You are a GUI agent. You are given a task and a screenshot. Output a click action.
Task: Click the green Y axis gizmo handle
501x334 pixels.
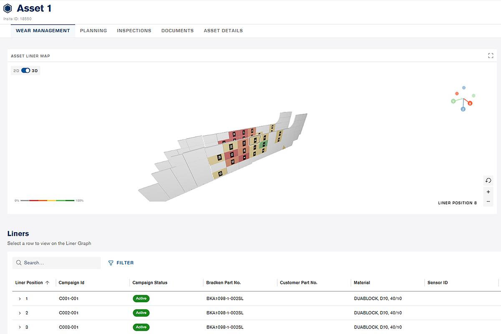pyautogui.click(x=453, y=101)
